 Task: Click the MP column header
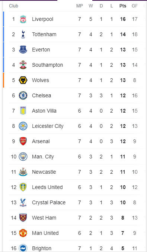click(80, 6)
